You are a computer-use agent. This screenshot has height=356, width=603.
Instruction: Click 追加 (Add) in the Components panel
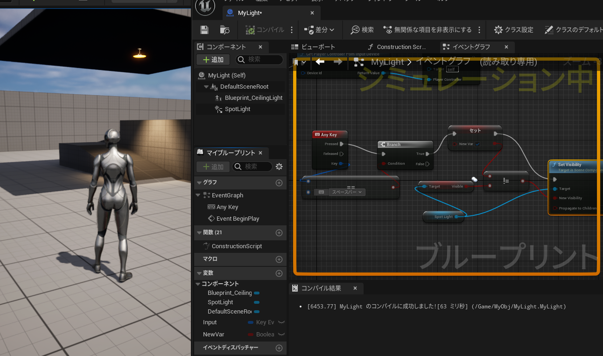pos(212,60)
